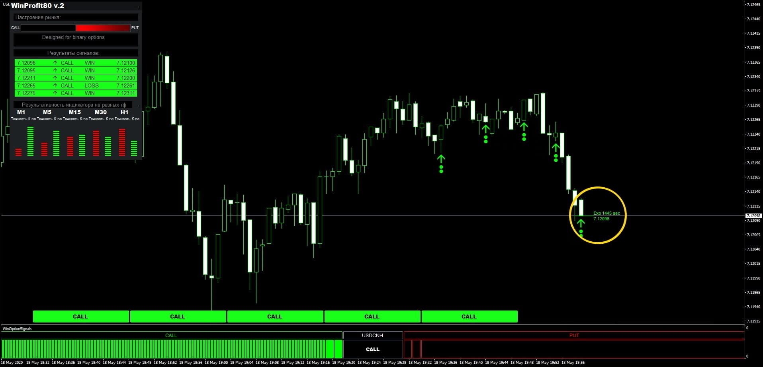
Task: Click up arrow in the 7.12095 result row
Action: coord(55,70)
